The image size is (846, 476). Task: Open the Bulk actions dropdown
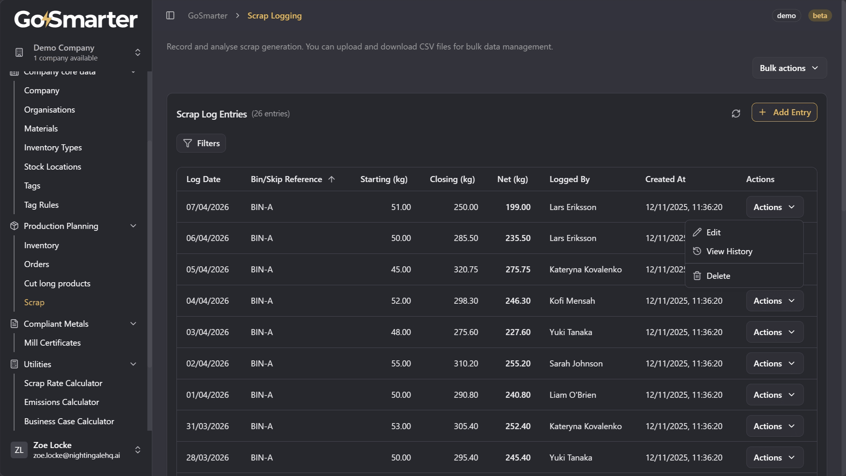[789, 68]
